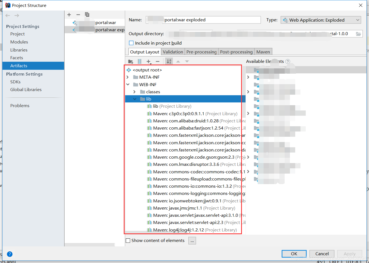Click the OK button
This screenshot has height=263, width=369.
click(x=294, y=254)
